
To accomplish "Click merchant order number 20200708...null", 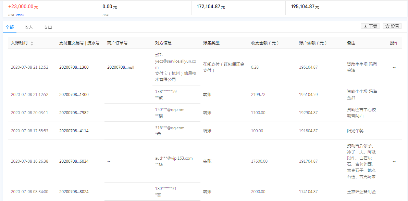I will click(x=121, y=67).
